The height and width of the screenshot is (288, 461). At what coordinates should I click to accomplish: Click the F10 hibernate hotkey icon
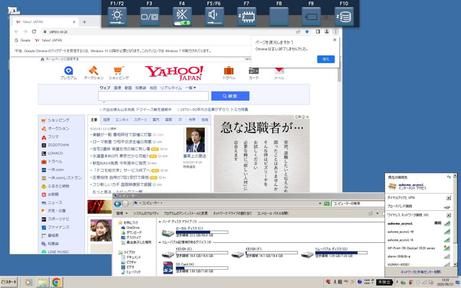(344, 17)
